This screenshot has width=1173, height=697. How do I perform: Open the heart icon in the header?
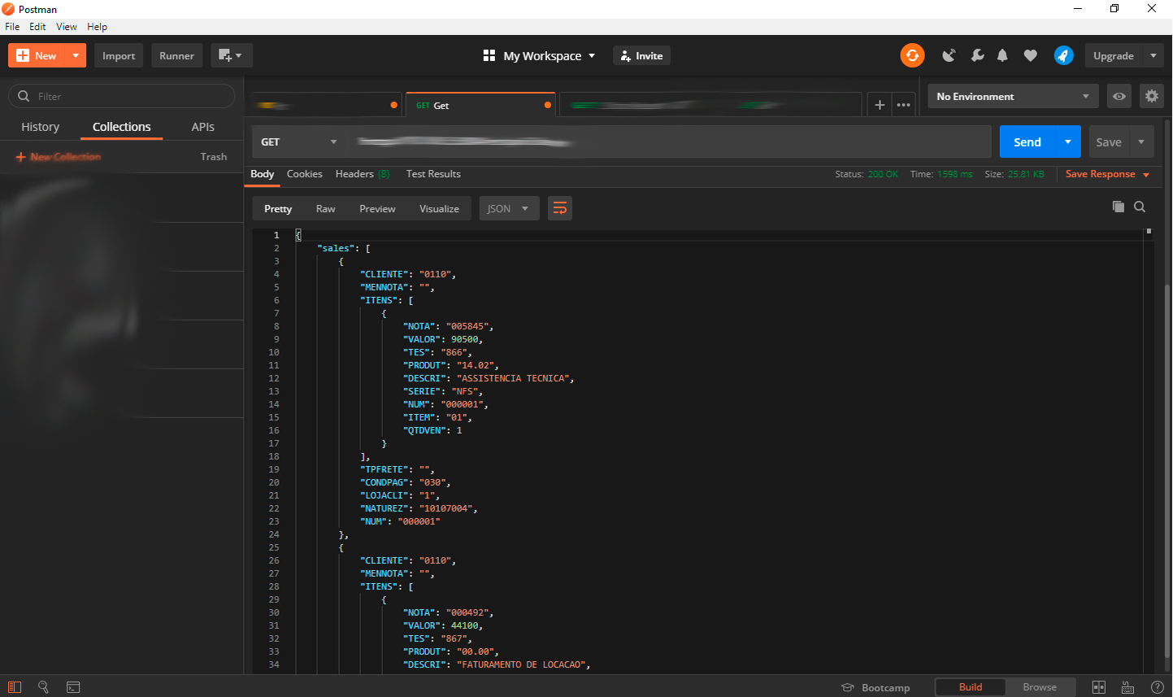pos(1031,55)
